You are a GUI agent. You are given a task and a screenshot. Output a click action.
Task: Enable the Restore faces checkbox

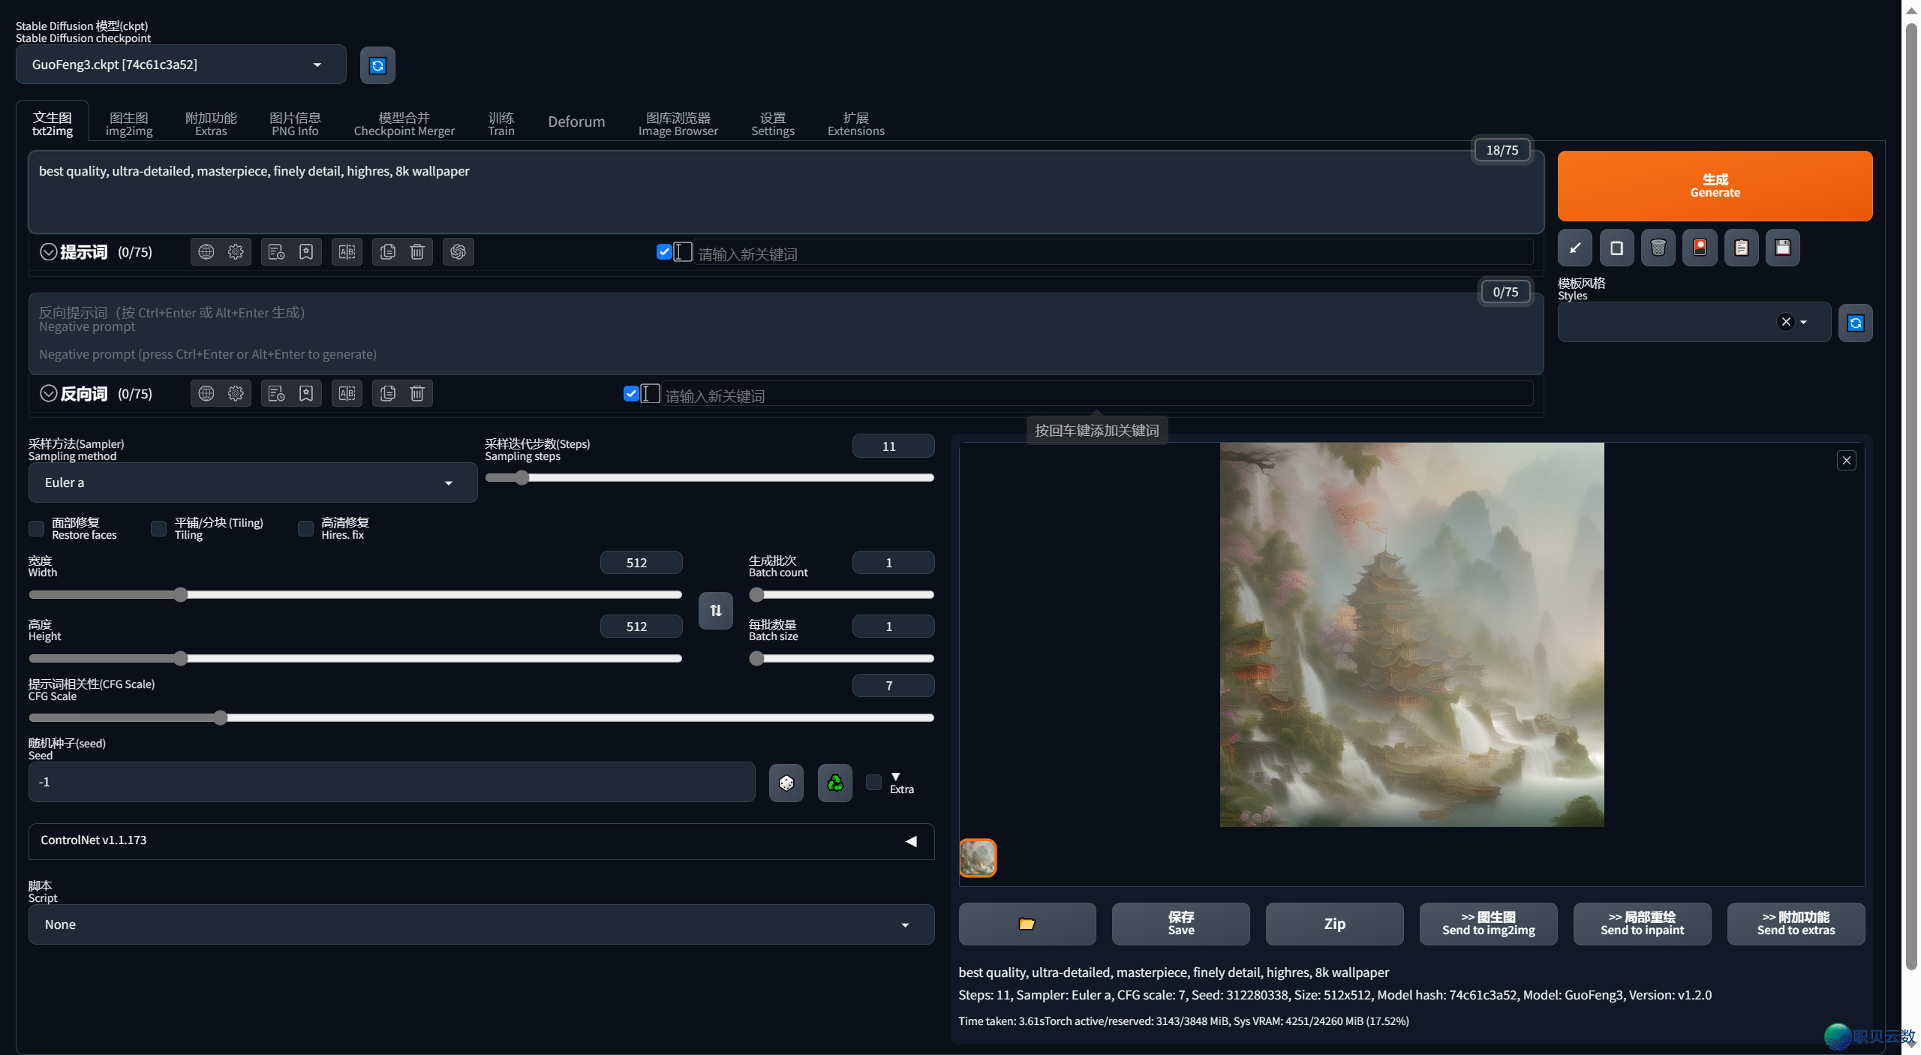(x=37, y=529)
